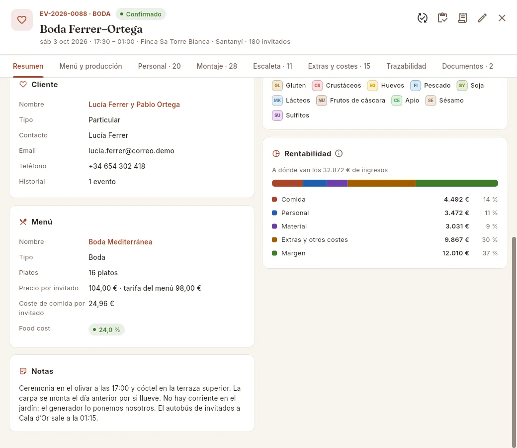Click the orange Extras segment of revenue bar

381,183
